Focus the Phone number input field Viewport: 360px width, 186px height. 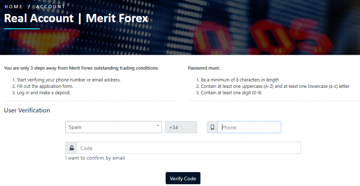tap(249, 127)
